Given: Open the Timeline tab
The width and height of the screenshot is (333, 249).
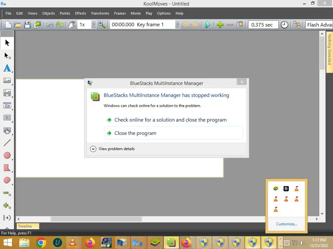Looking at the screenshot, I should click(x=28, y=226).
